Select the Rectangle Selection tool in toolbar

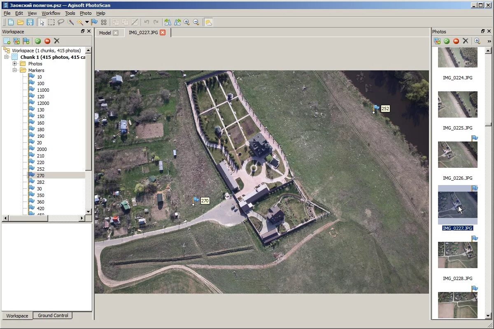click(51, 22)
